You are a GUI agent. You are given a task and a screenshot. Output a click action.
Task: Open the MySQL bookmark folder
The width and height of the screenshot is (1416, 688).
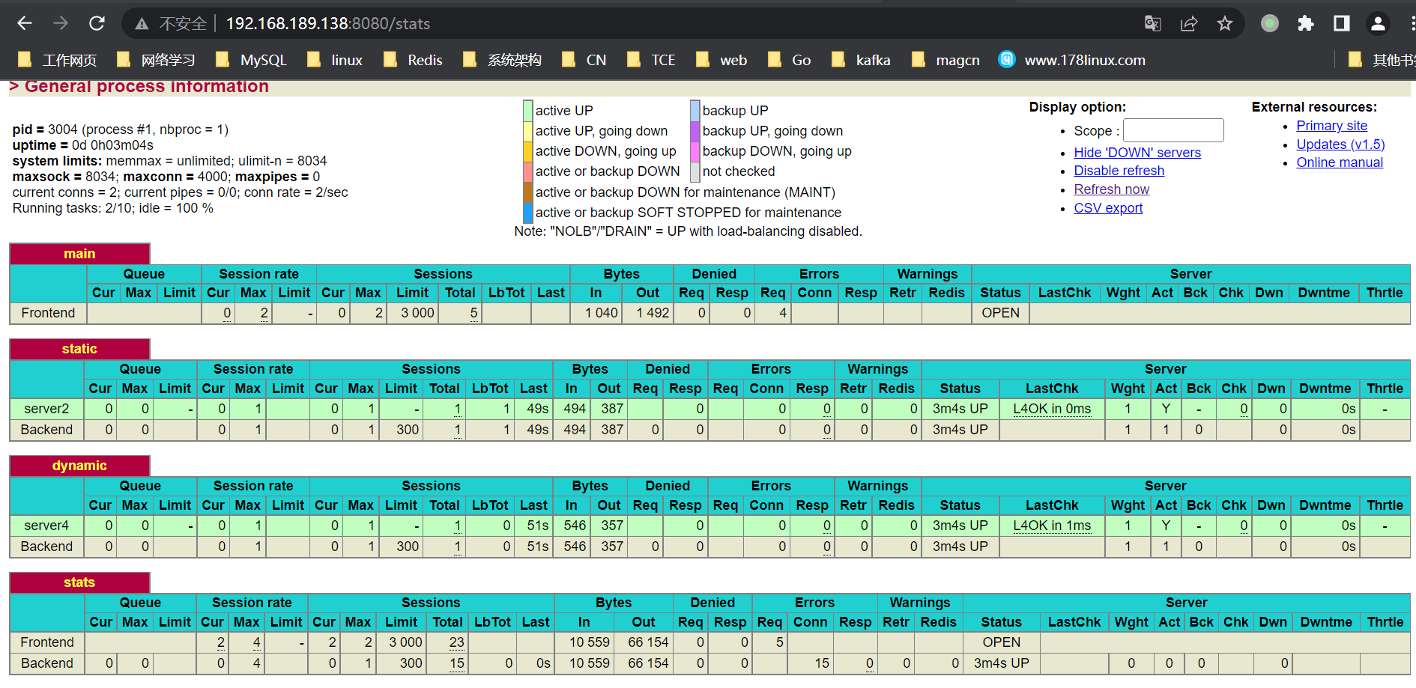pos(251,60)
